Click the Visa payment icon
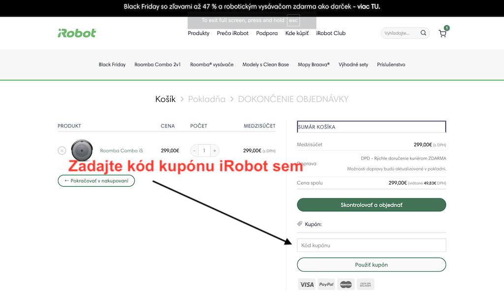 (x=307, y=284)
